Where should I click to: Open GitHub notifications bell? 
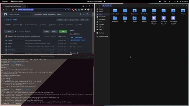[x=81, y=14]
